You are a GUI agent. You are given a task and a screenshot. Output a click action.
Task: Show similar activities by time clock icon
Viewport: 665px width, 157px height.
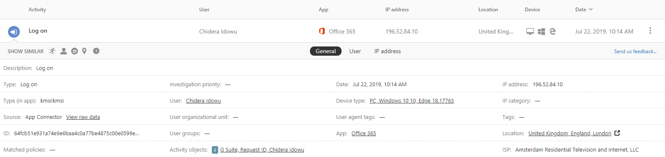(x=96, y=51)
